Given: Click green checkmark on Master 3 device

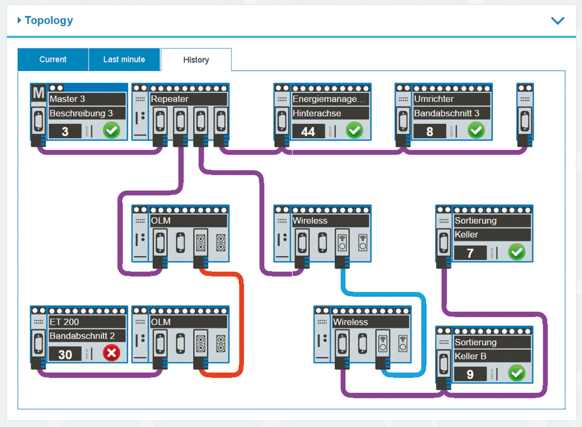Looking at the screenshot, I should tap(111, 130).
